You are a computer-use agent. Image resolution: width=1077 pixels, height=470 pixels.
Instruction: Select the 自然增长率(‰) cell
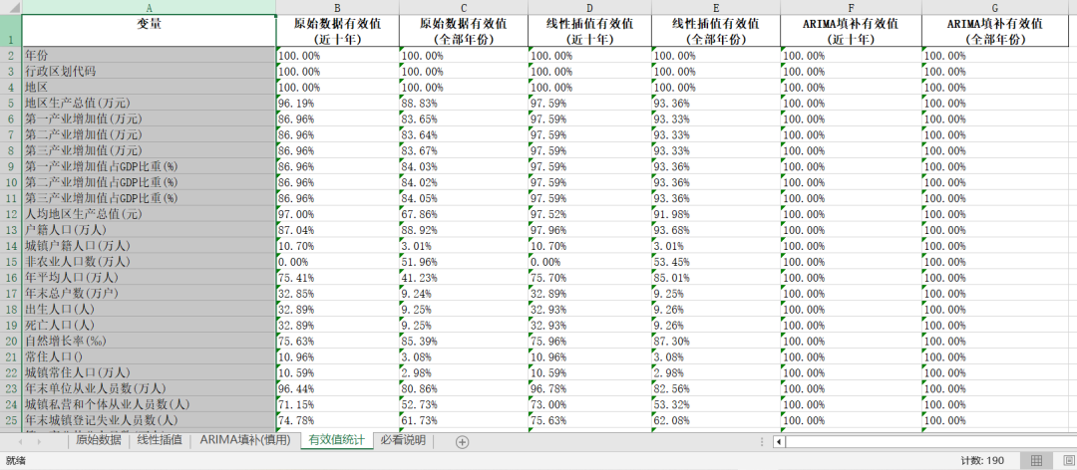[149, 341]
